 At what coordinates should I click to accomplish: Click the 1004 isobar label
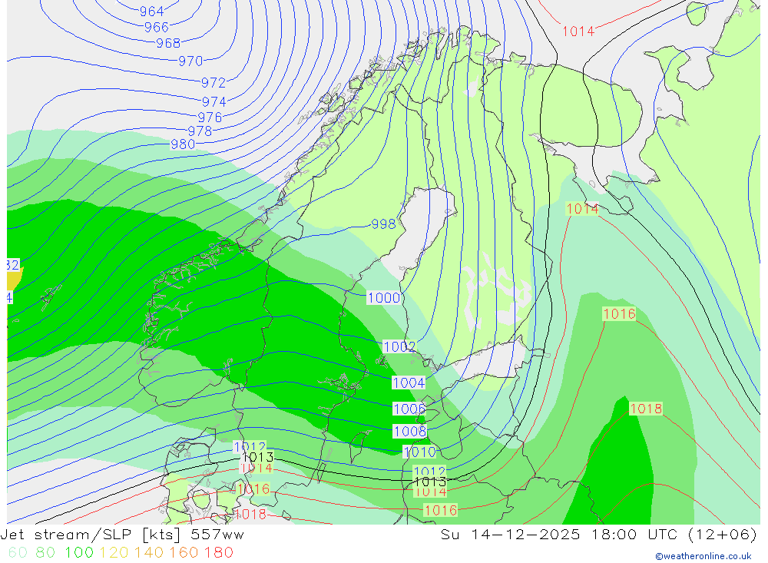pos(409,383)
